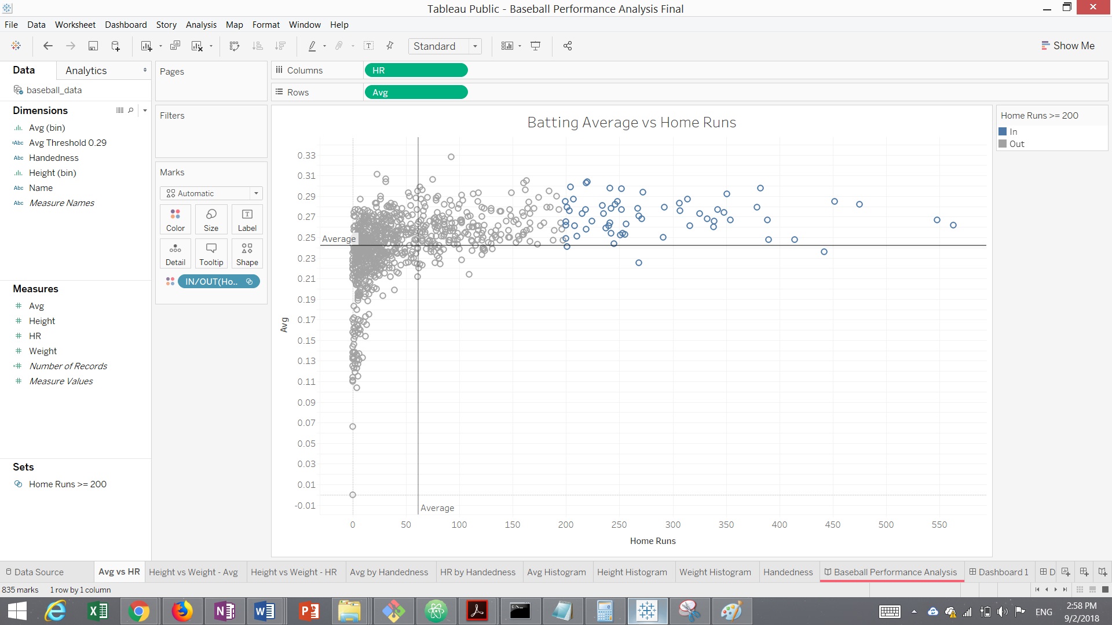The height and width of the screenshot is (625, 1112).
Task: Click the New Story tab icon at bottom
Action: (x=1103, y=572)
